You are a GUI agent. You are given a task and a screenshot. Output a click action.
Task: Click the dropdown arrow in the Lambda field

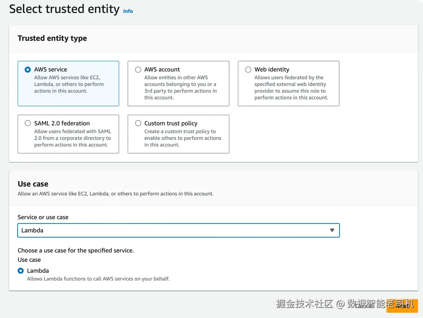click(x=332, y=230)
